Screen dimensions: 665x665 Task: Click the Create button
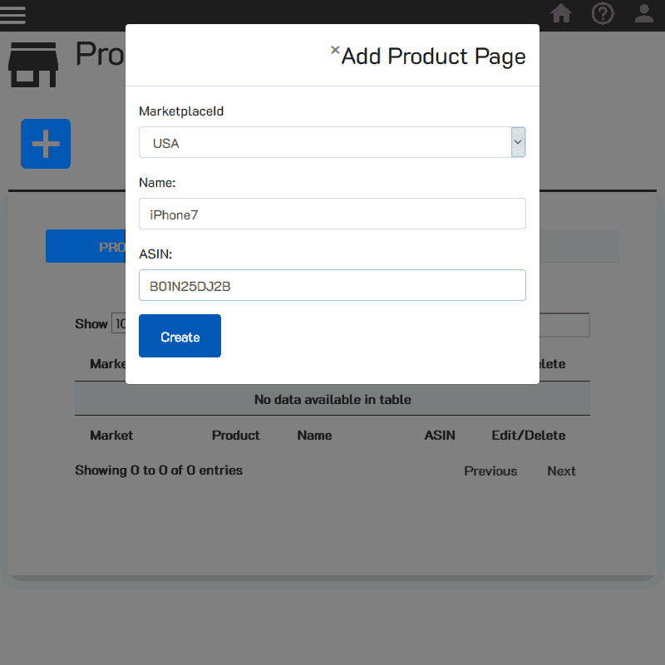pyautogui.click(x=180, y=335)
